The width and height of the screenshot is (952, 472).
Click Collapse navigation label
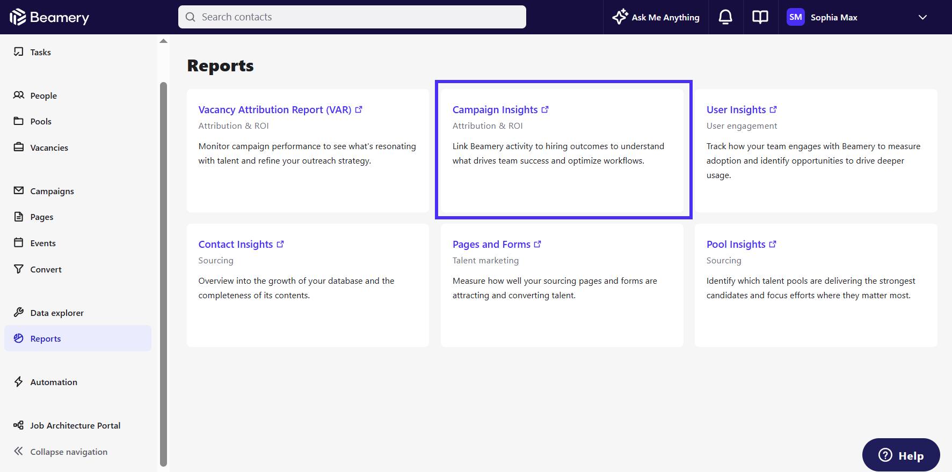(69, 452)
